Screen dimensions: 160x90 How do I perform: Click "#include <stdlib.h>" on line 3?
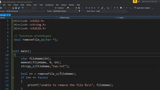coord(30,28)
